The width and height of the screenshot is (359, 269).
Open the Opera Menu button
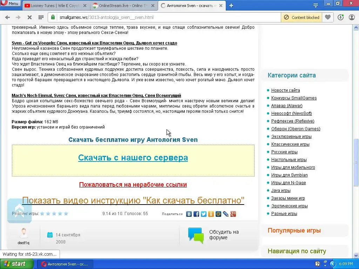coord(11,3)
